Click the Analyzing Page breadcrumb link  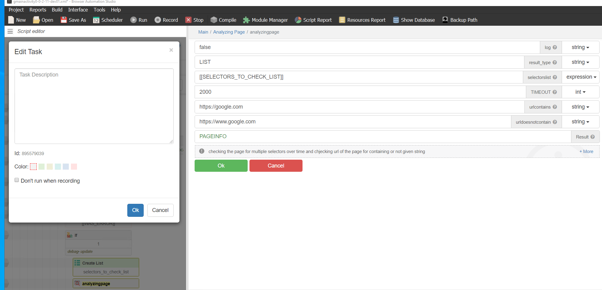[x=229, y=32]
